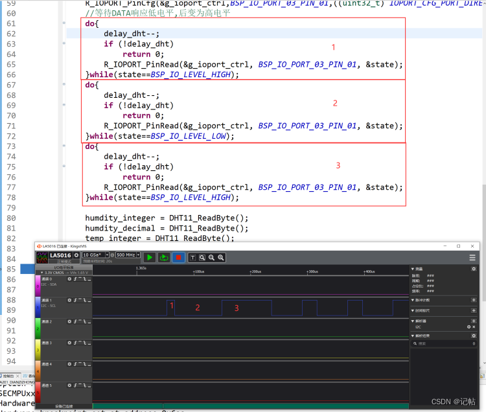Set low-level trigger on channel 3
Viewport: 486px width, 412px height.
tap(89, 343)
